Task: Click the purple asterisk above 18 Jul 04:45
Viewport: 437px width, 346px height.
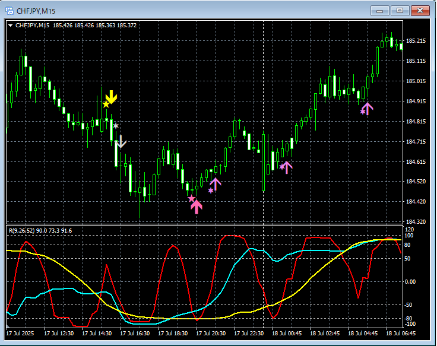Action: (x=363, y=112)
